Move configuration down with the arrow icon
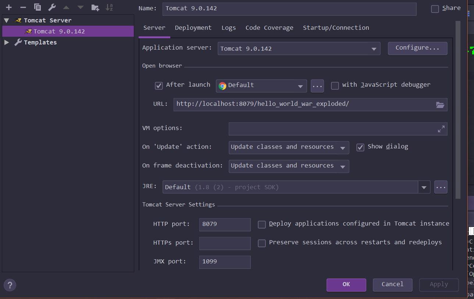The image size is (474, 299). click(x=80, y=7)
